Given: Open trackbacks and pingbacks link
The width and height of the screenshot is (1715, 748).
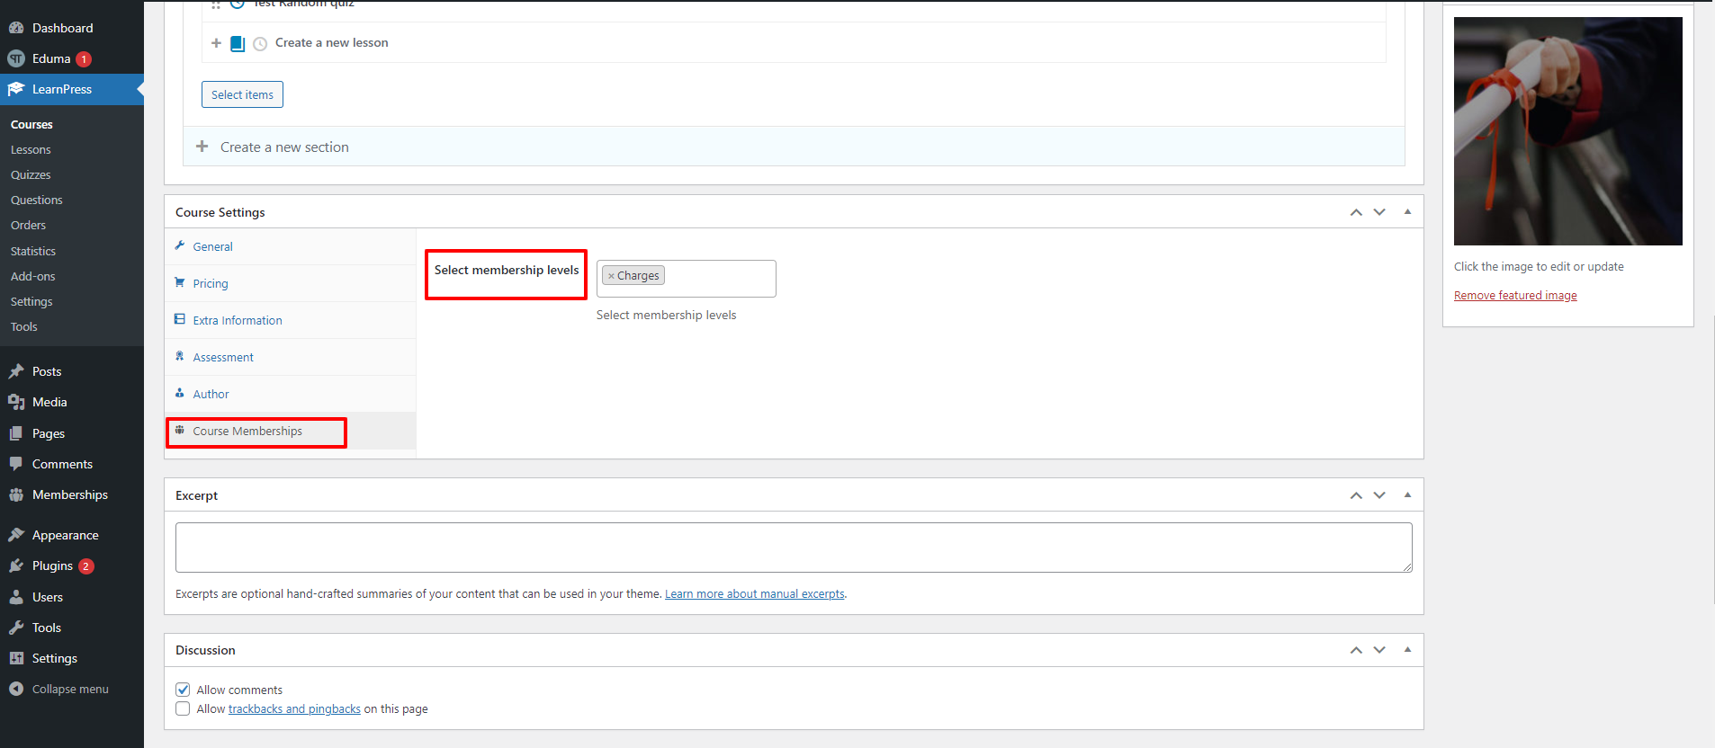Looking at the screenshot, I should click(294, 708).
